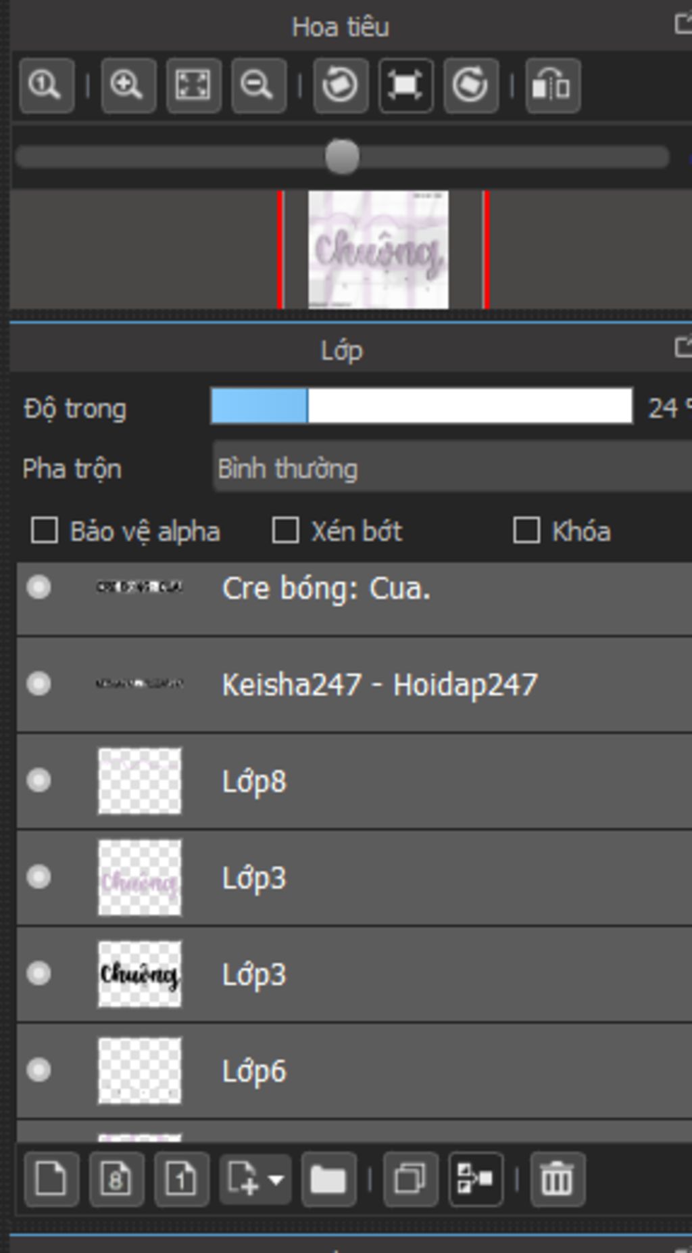This screenshot has height=1253, width=692.
Task: Create a new layer
Action: [51, 1180]
